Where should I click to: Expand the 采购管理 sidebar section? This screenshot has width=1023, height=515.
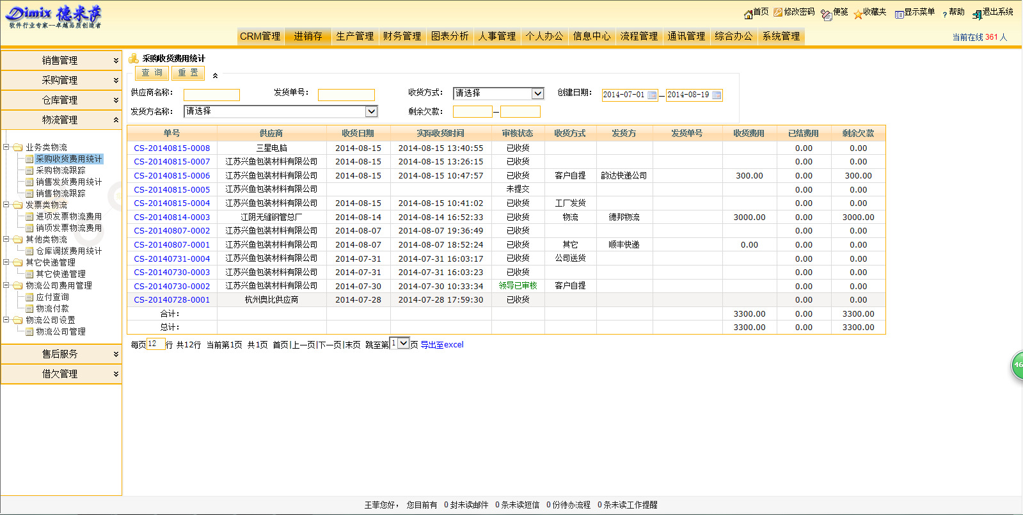click(61, 80)
